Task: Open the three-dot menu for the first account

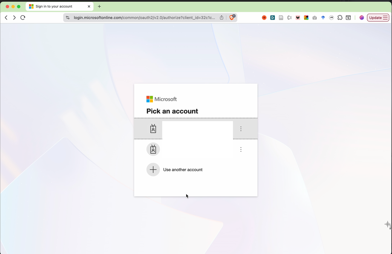Action: 241,129
